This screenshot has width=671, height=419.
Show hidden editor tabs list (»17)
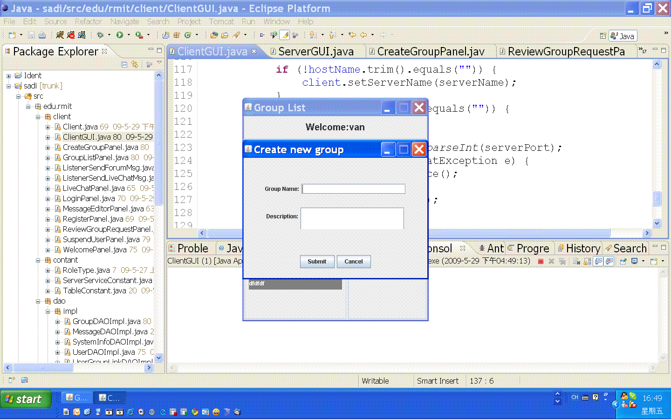coord(643,51)
